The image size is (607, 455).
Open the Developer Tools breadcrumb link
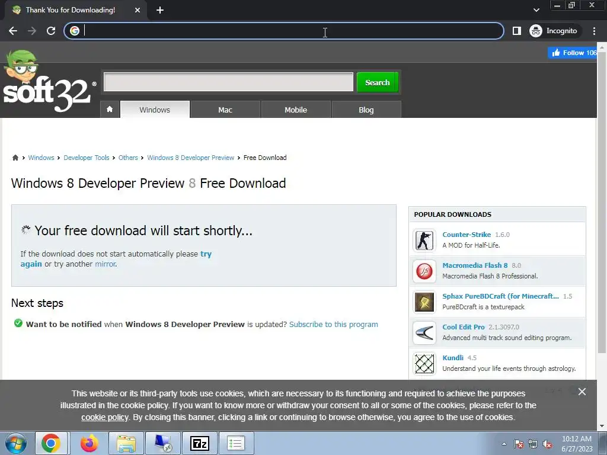87,158
